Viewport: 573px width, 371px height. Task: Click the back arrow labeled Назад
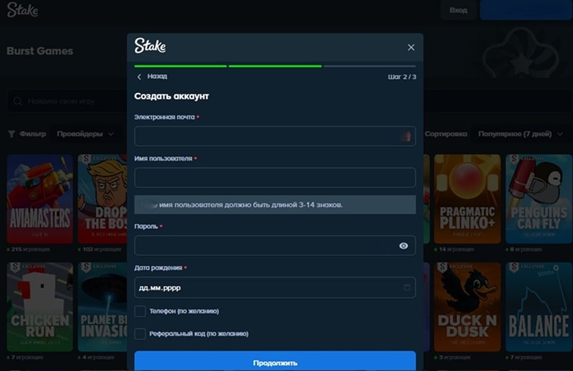point(151,76)
